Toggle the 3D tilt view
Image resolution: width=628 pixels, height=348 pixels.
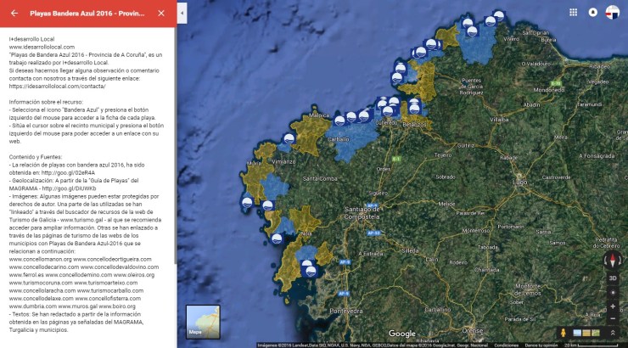613,278
